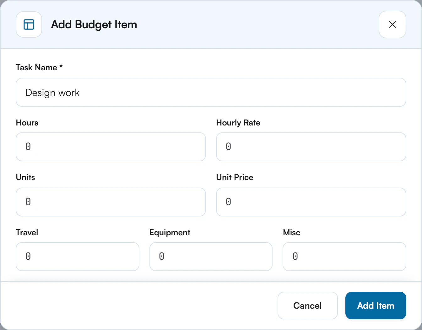
Task: Click the 'Misc' label
Action: tap(292, 232)
